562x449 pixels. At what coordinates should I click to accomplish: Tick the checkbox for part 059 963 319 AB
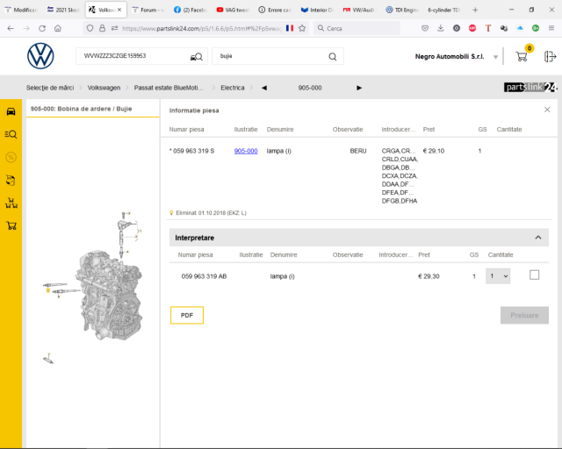click(534, 275)
